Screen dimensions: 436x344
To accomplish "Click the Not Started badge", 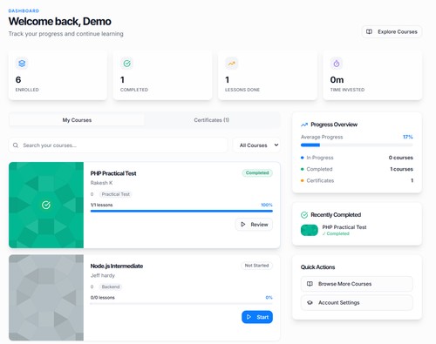I will tap(256, 266).
